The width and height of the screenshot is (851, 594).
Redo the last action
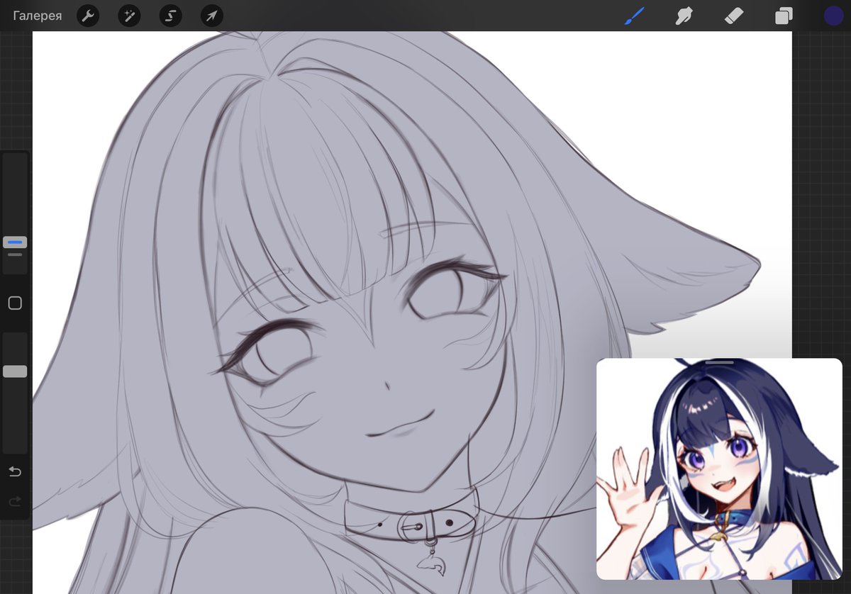point(15,502)
